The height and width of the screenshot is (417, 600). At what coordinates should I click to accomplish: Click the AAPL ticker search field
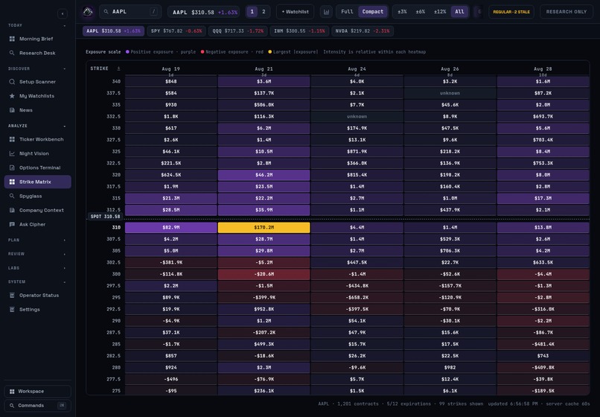point(130,12)
